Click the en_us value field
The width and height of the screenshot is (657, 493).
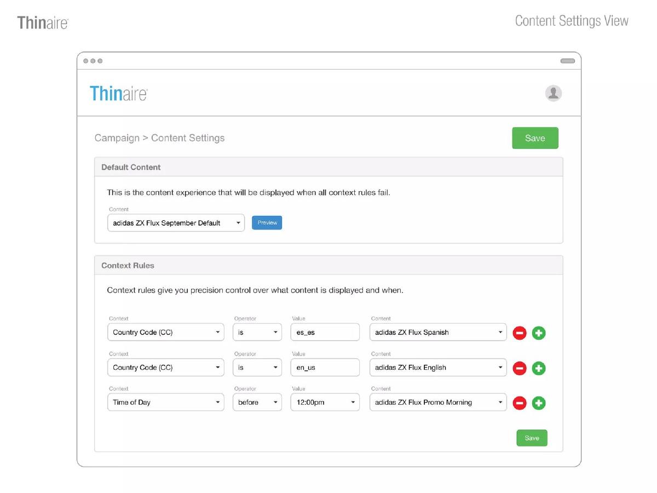pos(325,367)
